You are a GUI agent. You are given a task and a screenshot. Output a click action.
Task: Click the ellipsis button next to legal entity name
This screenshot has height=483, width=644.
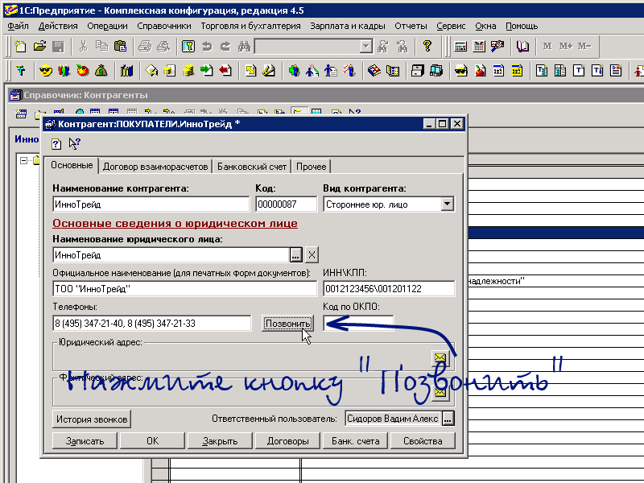[x=295, y=255]
